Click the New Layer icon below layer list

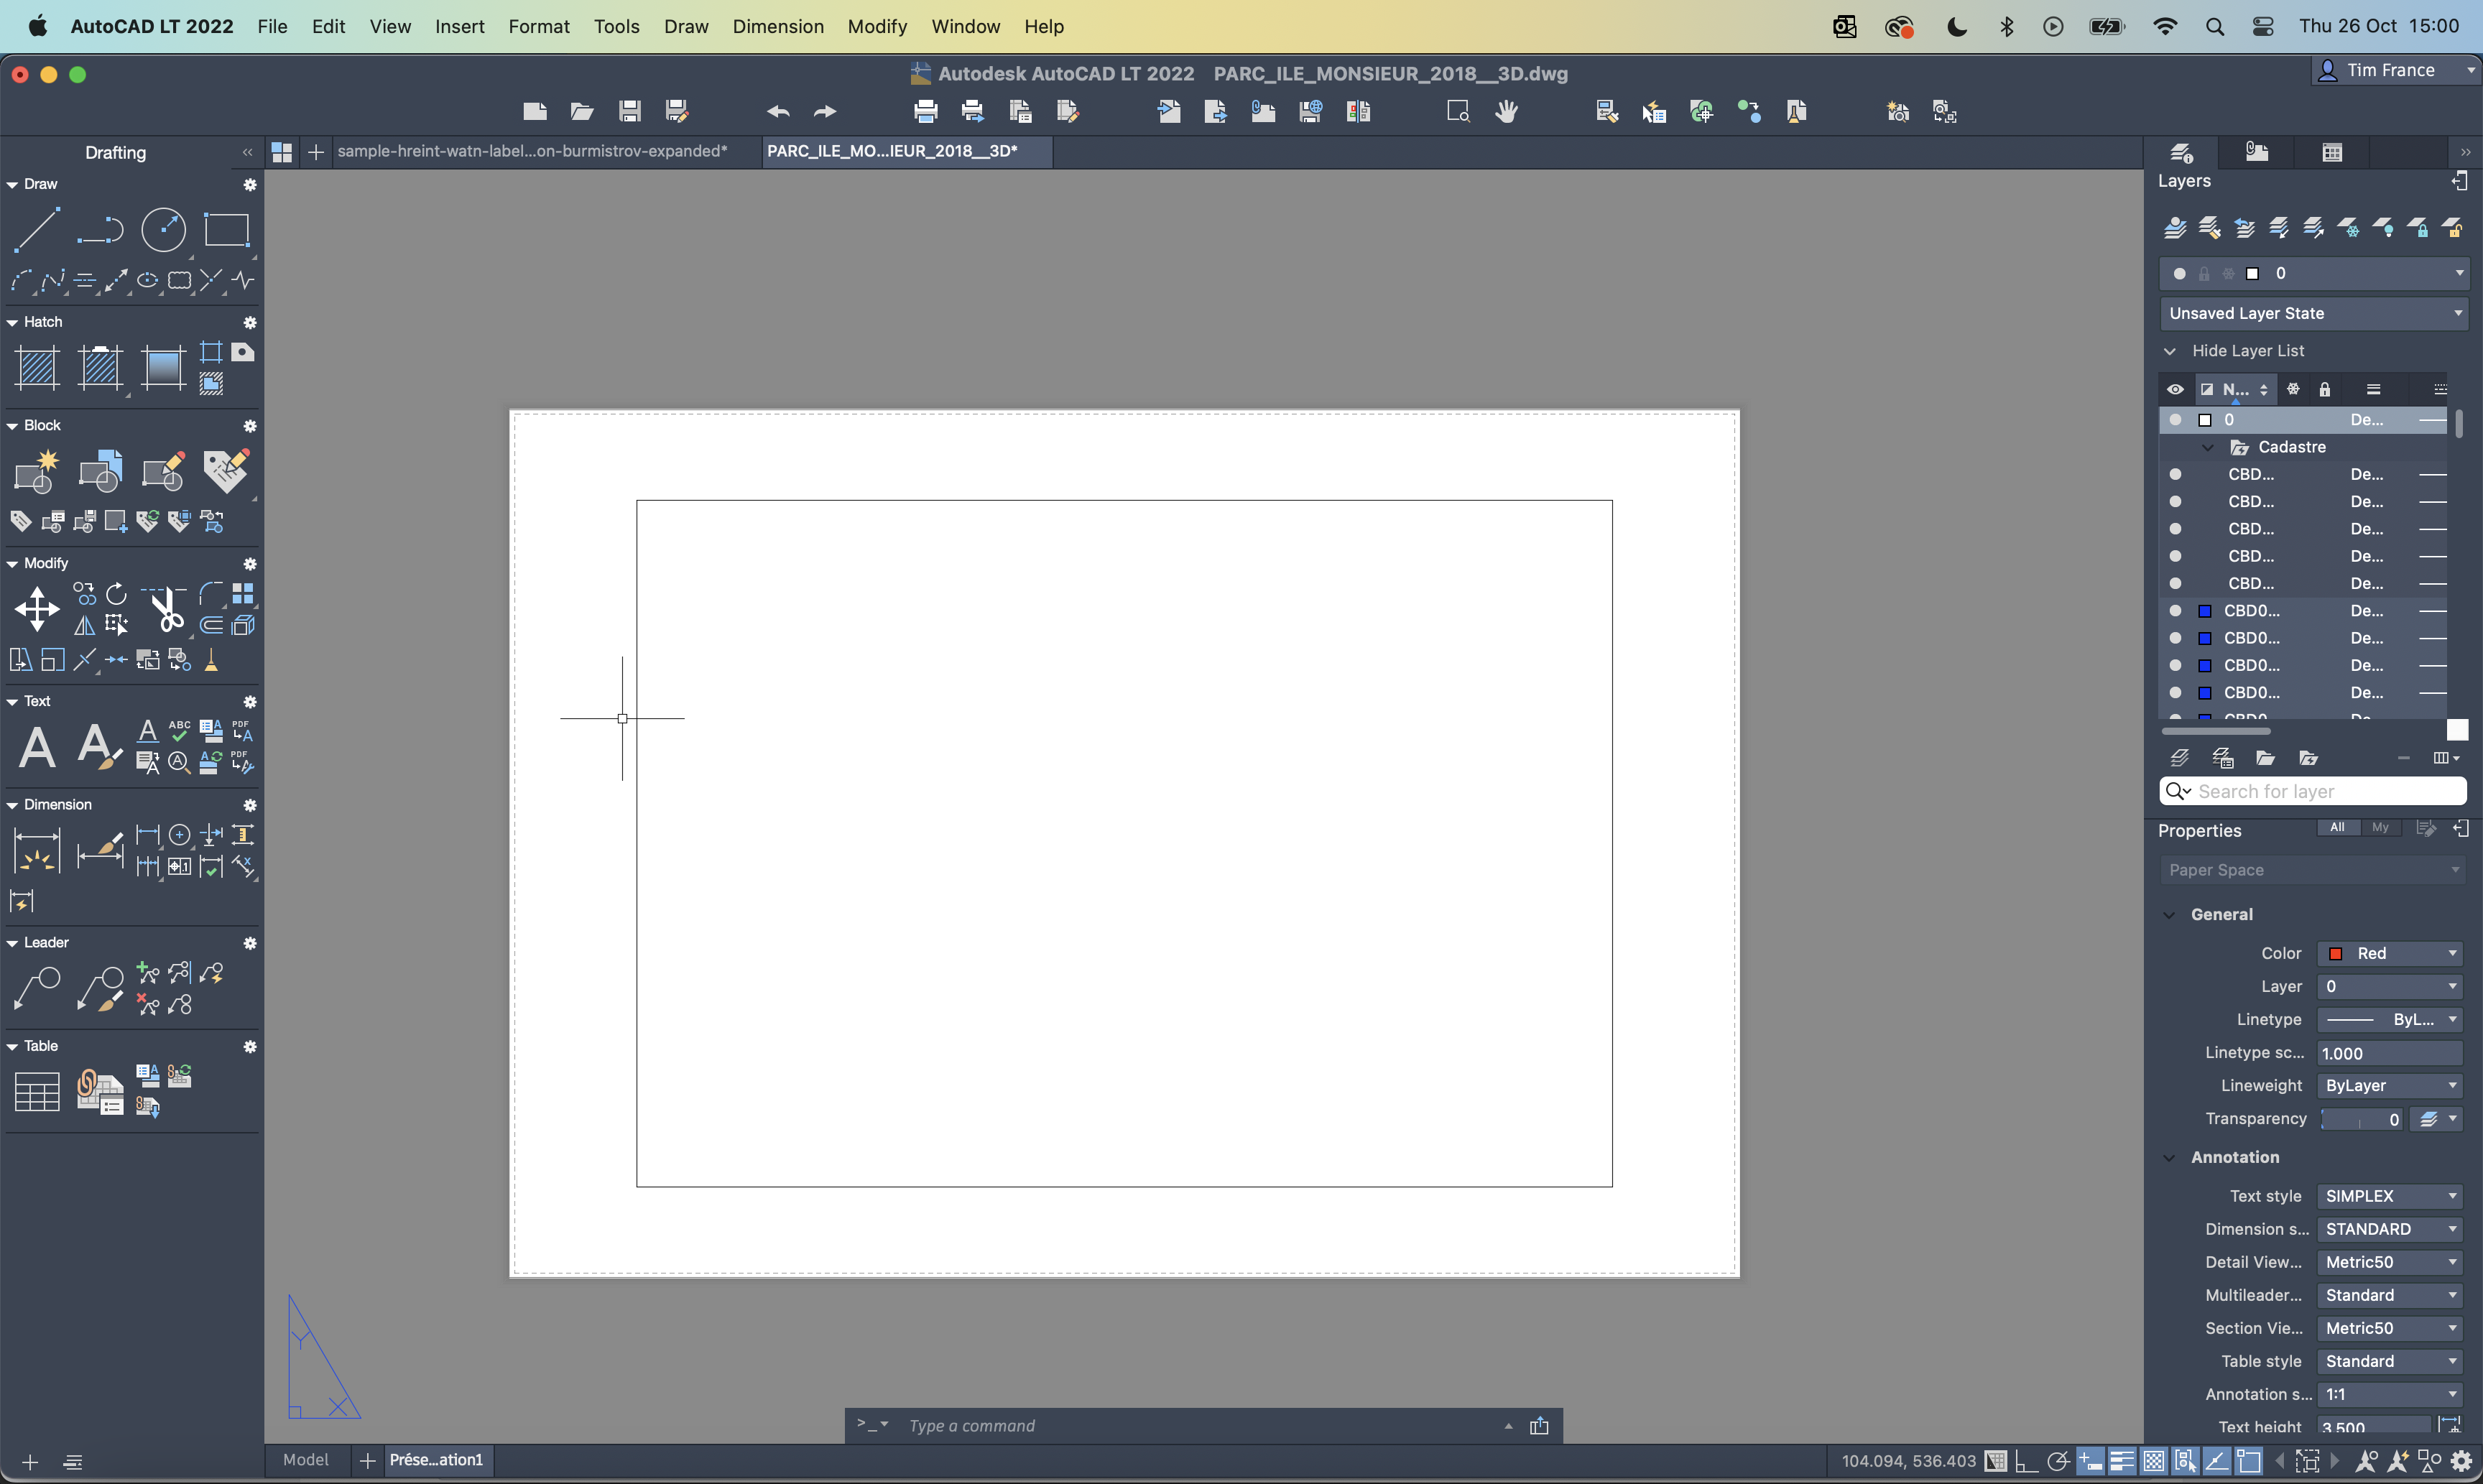2180,758
